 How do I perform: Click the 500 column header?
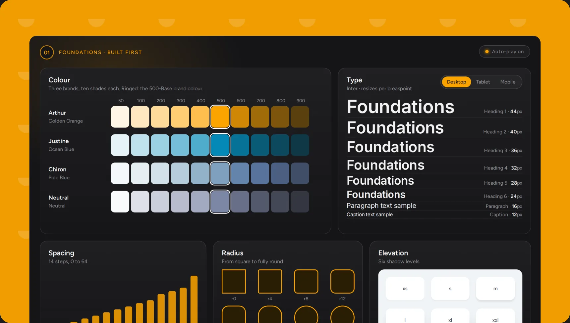point(221,101)
